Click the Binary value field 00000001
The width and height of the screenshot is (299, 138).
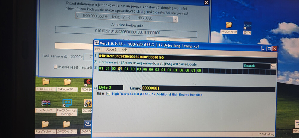click(151, 88)
